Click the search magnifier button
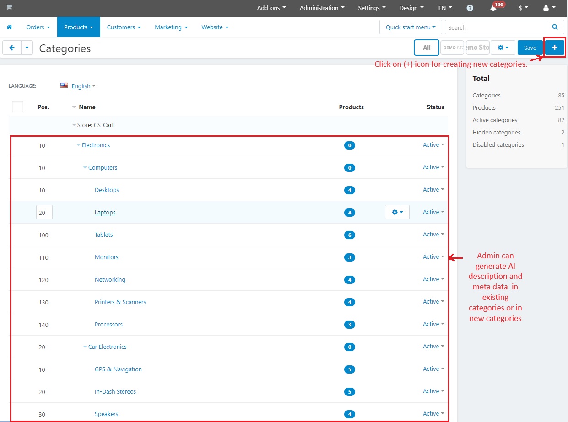 (555, 27)
